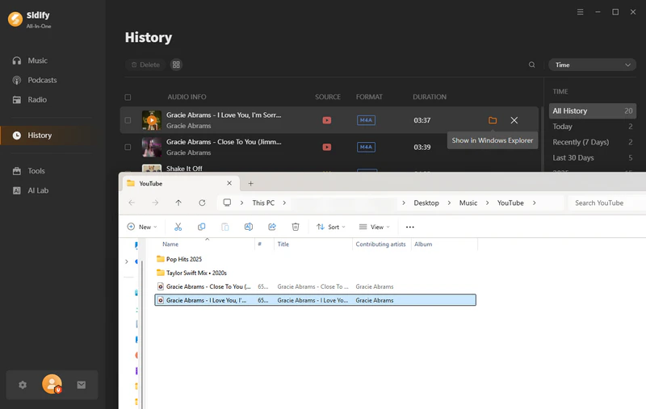The image size is (646, 409).
Task: Click the search magnifier in History
Action: tap(531, 65)
